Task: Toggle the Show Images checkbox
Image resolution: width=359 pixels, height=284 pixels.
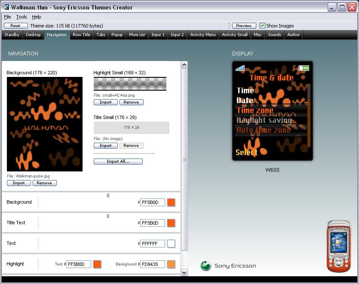Action: click(262, 26)
